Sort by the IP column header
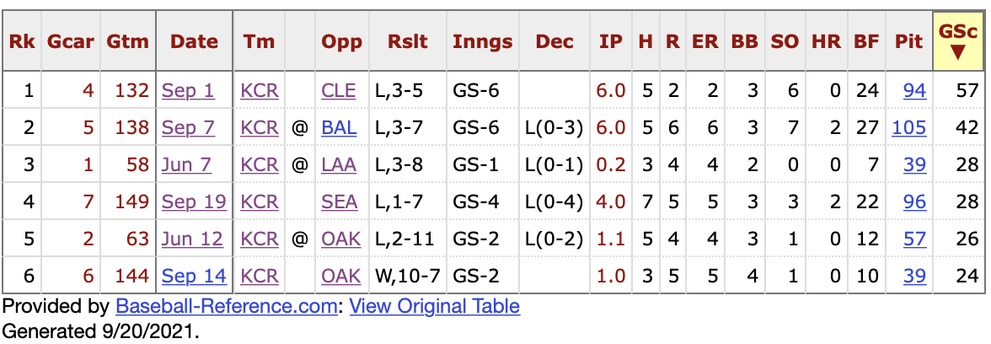991x344 pixels. click(611, 41)
